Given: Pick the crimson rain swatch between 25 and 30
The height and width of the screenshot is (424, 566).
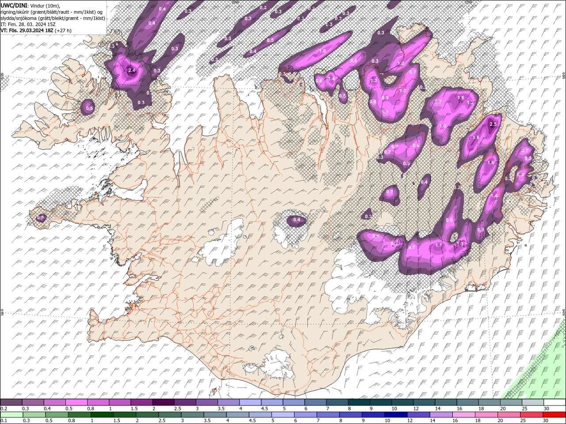Looking at the screenshot, I should tap(532, 415).
